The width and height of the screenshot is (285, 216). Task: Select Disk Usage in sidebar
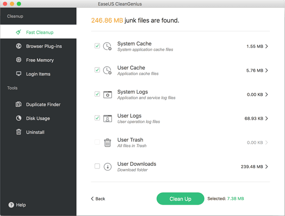(38, 118)
